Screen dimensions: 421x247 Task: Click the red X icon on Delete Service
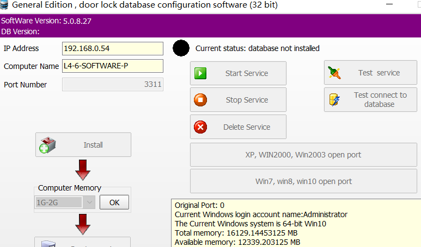[x=200, y=127]
